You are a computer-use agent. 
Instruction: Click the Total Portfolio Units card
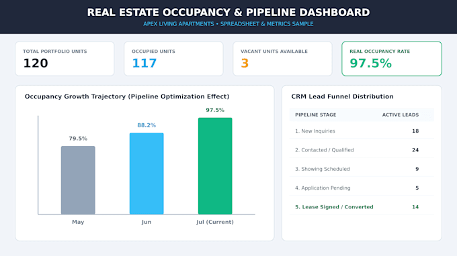[x=65, y=59]
